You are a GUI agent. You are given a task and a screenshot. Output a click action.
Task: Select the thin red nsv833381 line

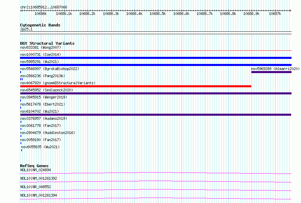point(156,51)
